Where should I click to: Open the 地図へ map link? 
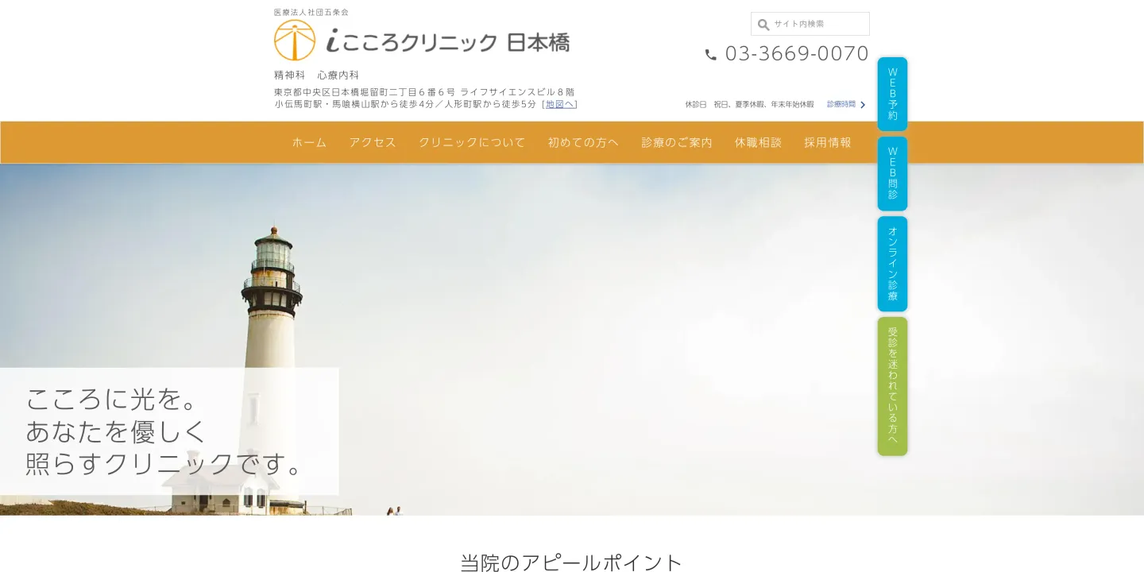coord(560,103)
